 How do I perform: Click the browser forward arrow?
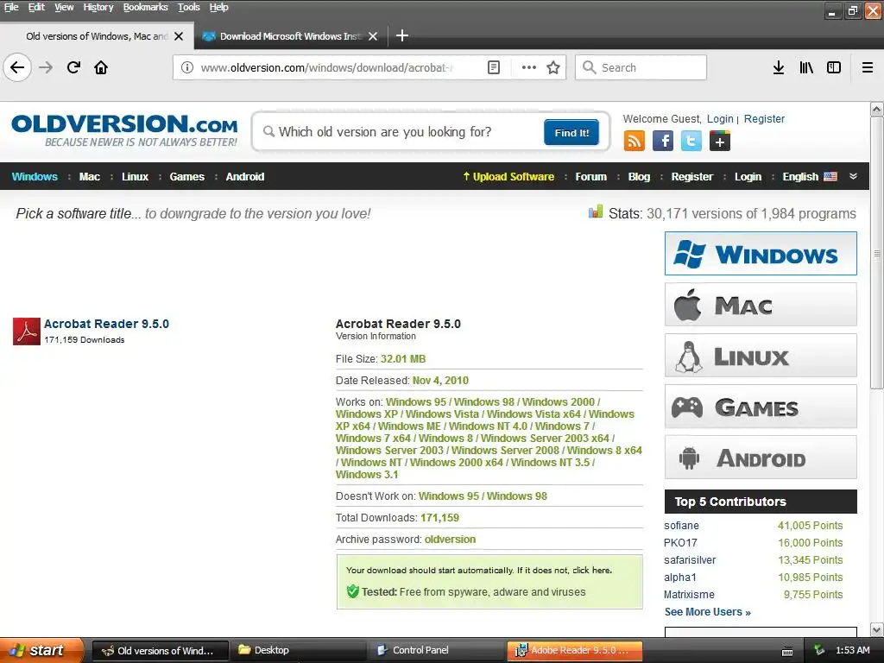[x=46, y=67]
